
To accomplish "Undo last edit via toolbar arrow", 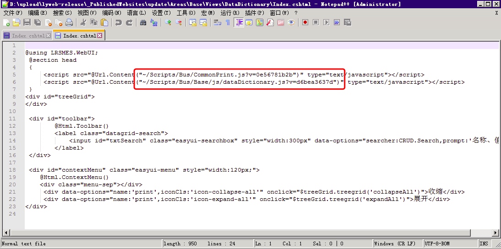I will point(119,22).
